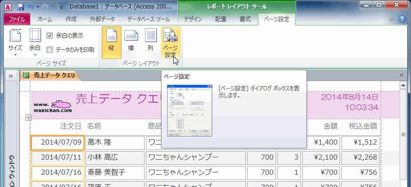Click the ¥1,400 amount cell

point(323,143)
